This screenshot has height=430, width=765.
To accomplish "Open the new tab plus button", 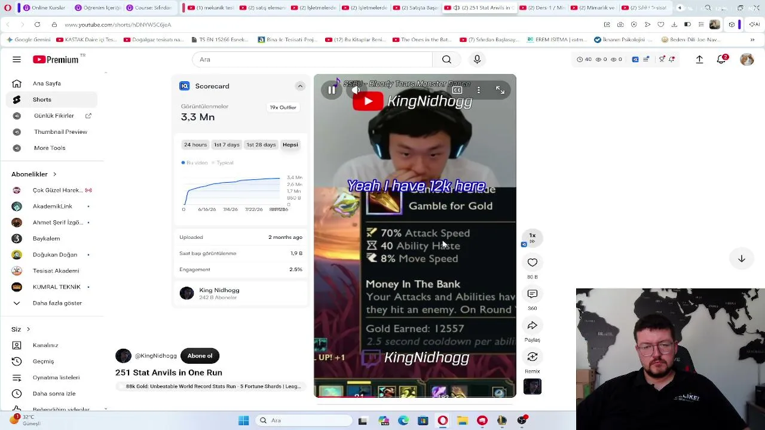I will (x=680, y=8).
